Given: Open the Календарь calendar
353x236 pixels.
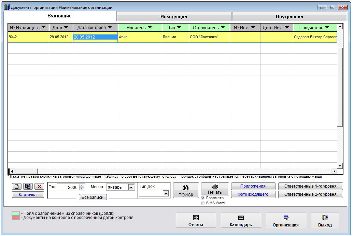Looking at the screenshot, I should pos(241,220).
